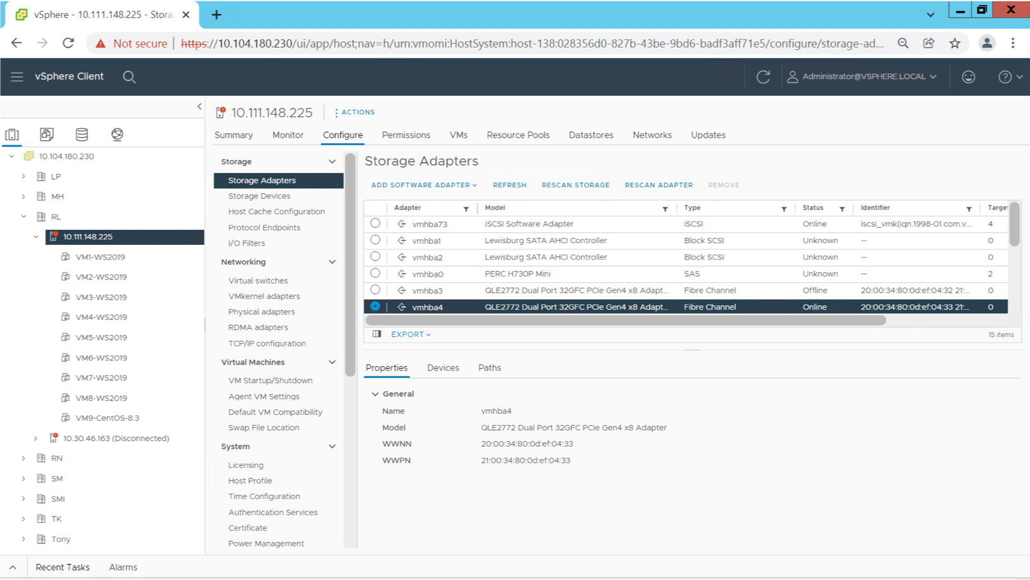This screenshot has height=580, width=1030.
Task: Click the browser zoom magnifier icon
Action: click(902, 43)
